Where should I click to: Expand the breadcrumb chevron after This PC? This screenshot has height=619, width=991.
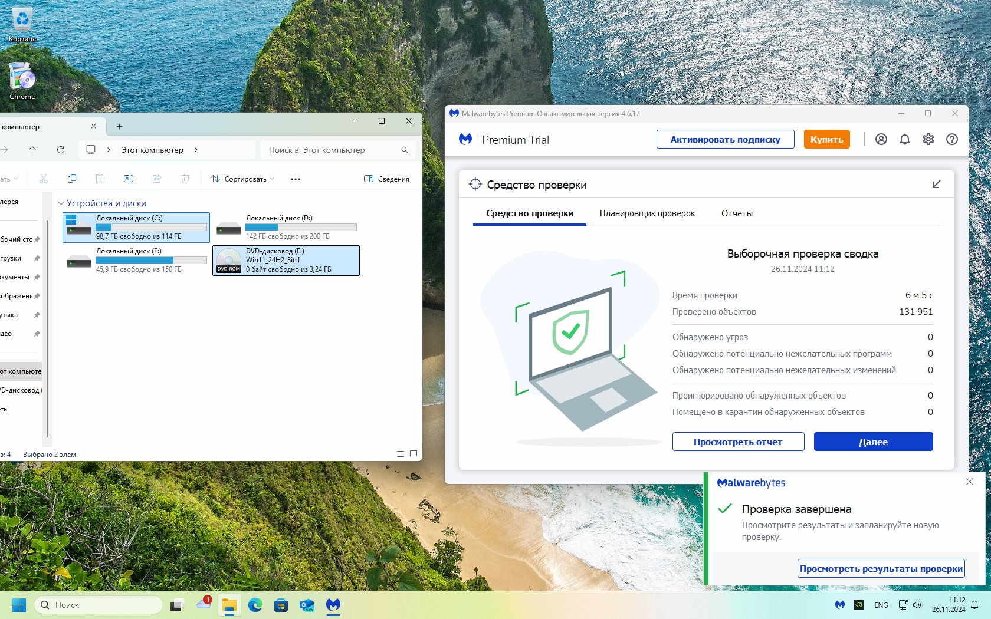[x=196, y=150]
